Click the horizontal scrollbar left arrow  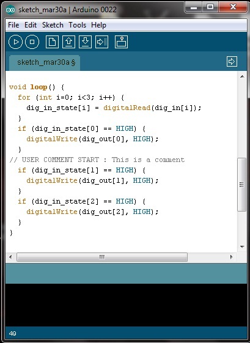coord(10,257)
